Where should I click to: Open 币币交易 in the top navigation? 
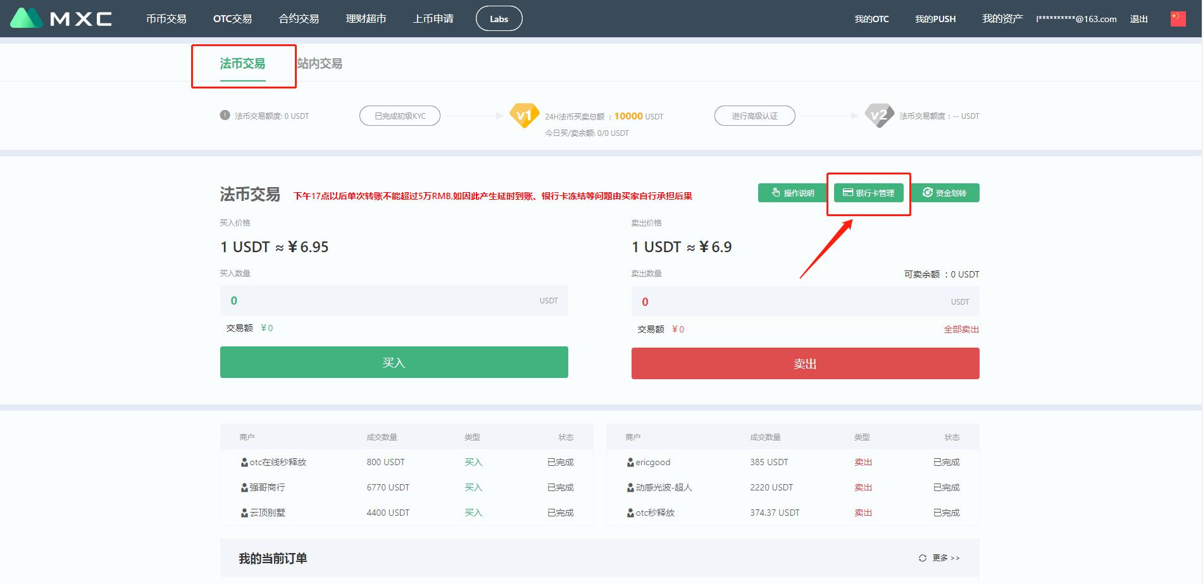coord(166,19)
